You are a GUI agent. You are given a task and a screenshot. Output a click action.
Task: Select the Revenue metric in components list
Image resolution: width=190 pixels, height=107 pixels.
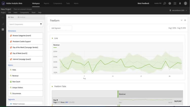25,76
